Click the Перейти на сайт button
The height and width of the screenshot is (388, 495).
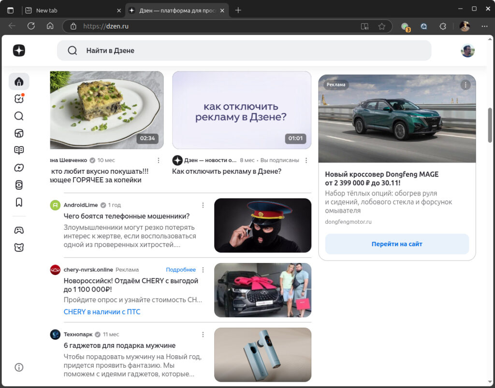pyautogui.click(x=397, y=244)
